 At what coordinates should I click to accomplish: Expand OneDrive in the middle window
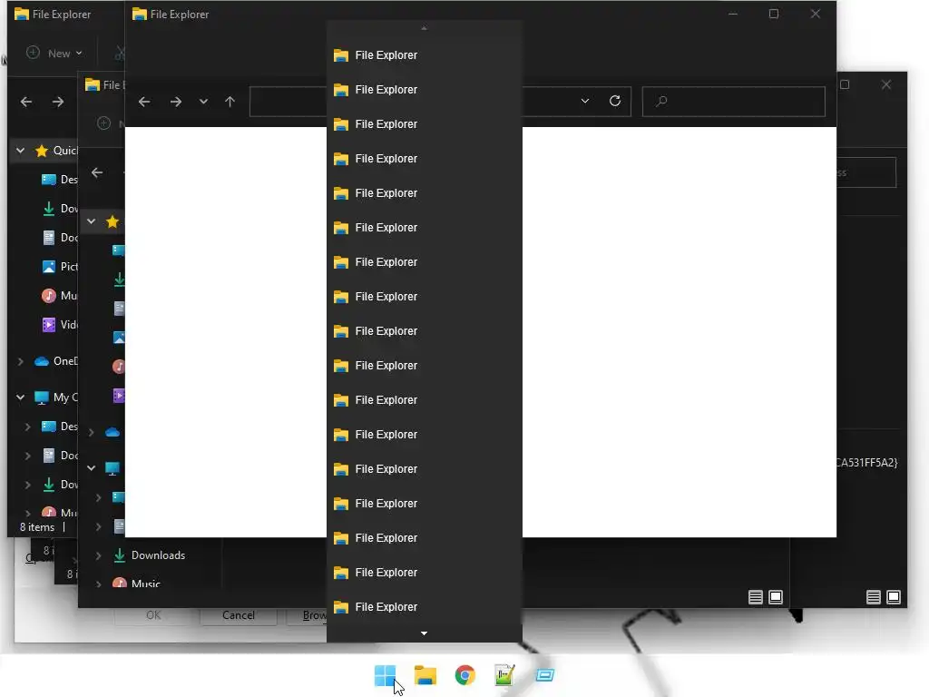pyautogui.click(x=92, y=432)
